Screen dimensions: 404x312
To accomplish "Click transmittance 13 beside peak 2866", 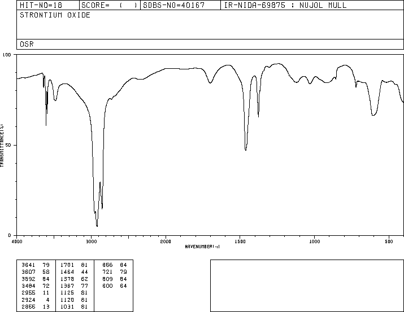I will (x=46, y=307).
